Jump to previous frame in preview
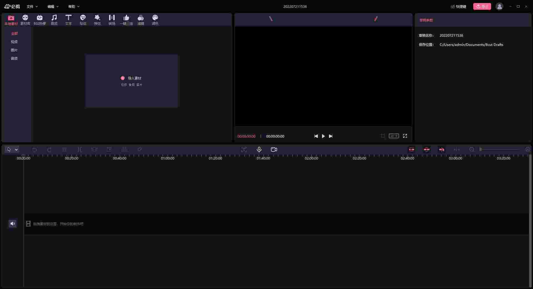This screenshot has width=533, height=289. click(x=316, y=136)
